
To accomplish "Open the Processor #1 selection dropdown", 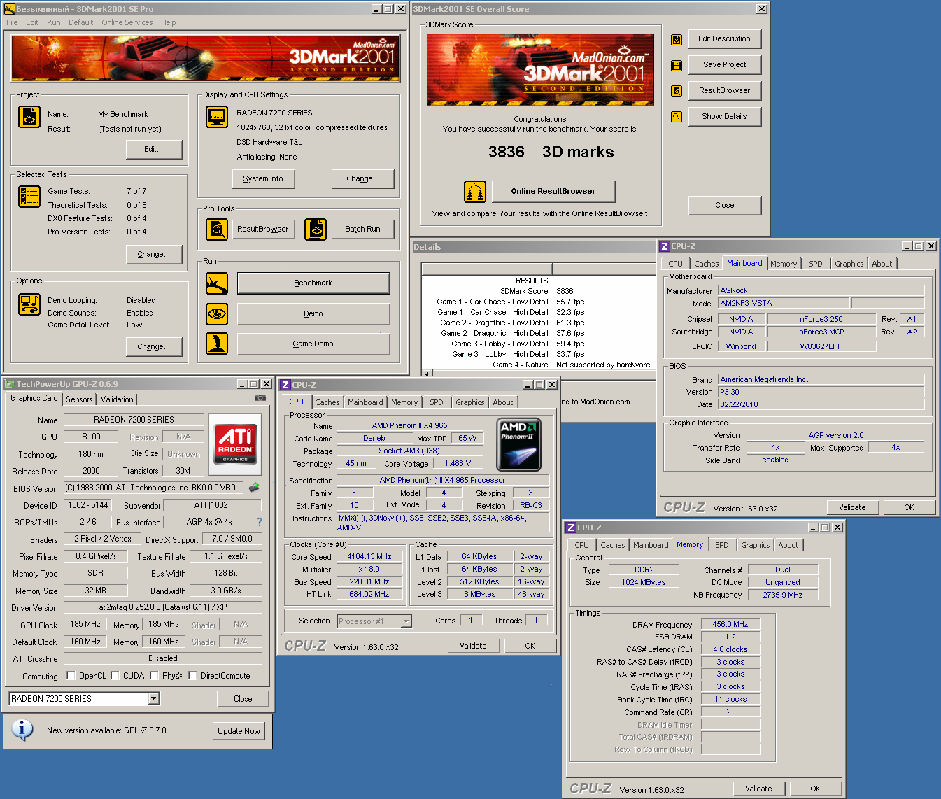I will point(406,621).
